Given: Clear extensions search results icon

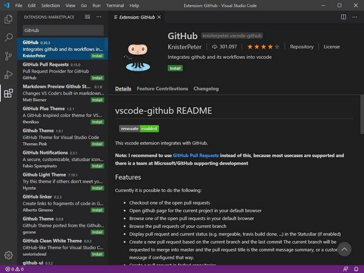Looking at the screenshot, I should tap(87, 17).
